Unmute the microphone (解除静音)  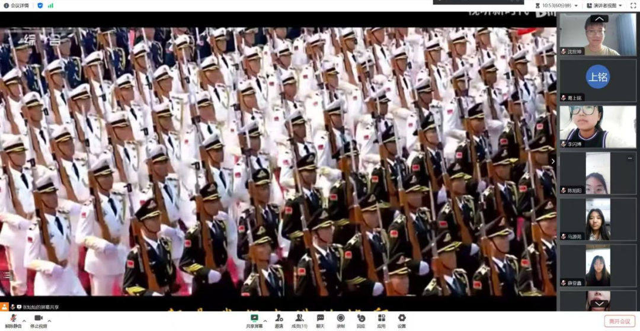(12, 320)
